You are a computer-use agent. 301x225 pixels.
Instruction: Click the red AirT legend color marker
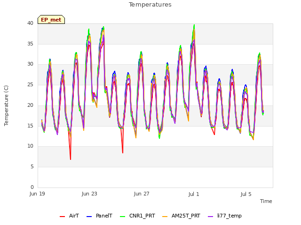pyautogui.click(x=62, y=217)
